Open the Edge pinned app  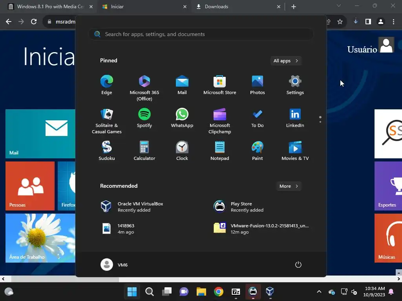[107, 85]
